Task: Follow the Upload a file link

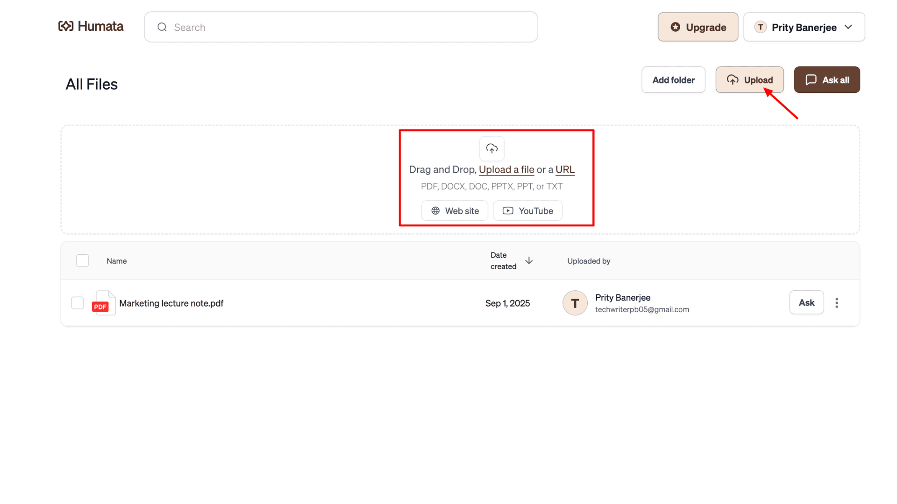Action: pos(506,170)
